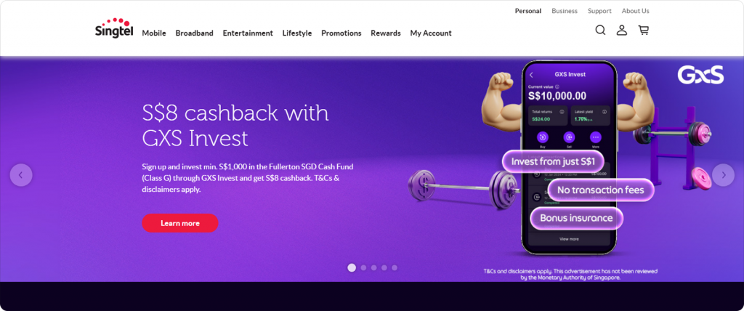
Task: Switch to the Business tab
Action: pyautogui.click(x=565, y=11)
